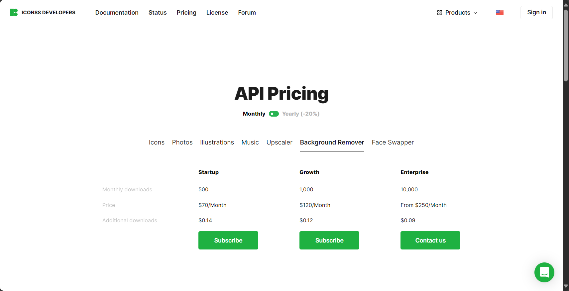569x291 pixels.
Task: Open the Illustrations pricing tab
Action: (x=217, y=143)
